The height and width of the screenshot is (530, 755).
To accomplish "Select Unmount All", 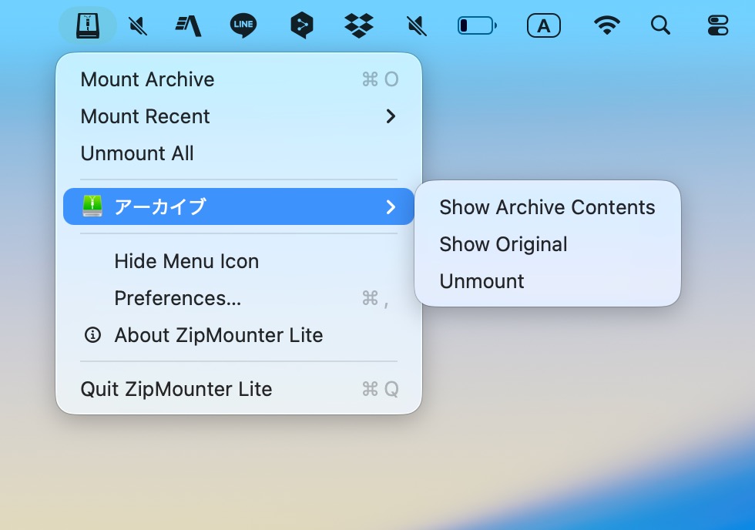I will 137,153.
